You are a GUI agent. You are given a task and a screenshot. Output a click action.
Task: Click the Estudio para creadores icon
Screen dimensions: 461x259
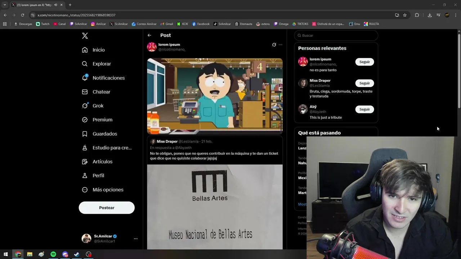point(85,147)
